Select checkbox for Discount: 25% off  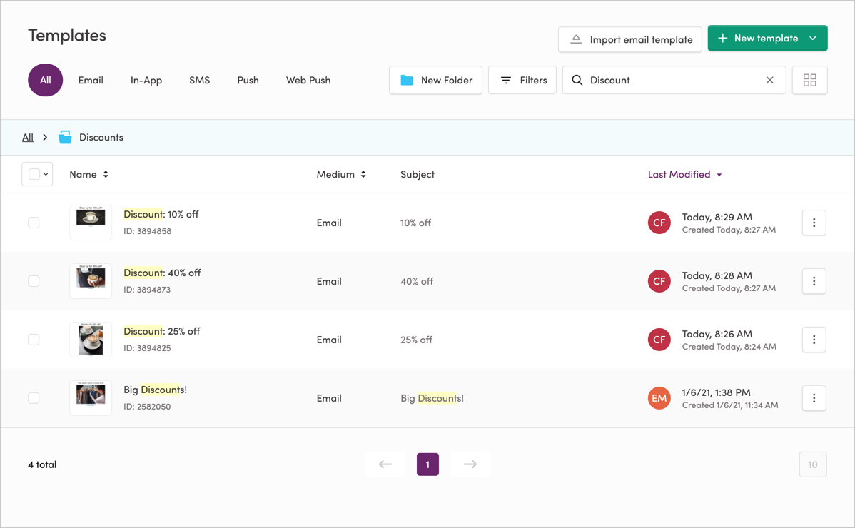34,340
